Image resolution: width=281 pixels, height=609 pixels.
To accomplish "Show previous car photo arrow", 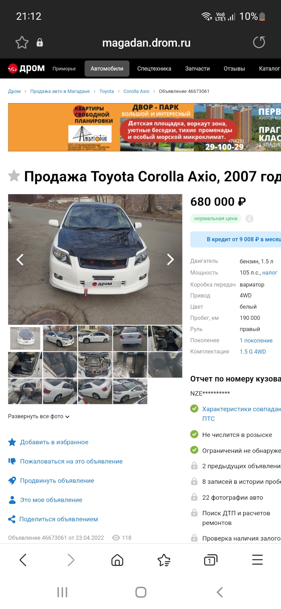I will [x=20, y=259].
